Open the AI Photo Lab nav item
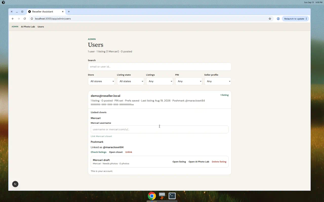The image size is (324, 202). (28, 27)
